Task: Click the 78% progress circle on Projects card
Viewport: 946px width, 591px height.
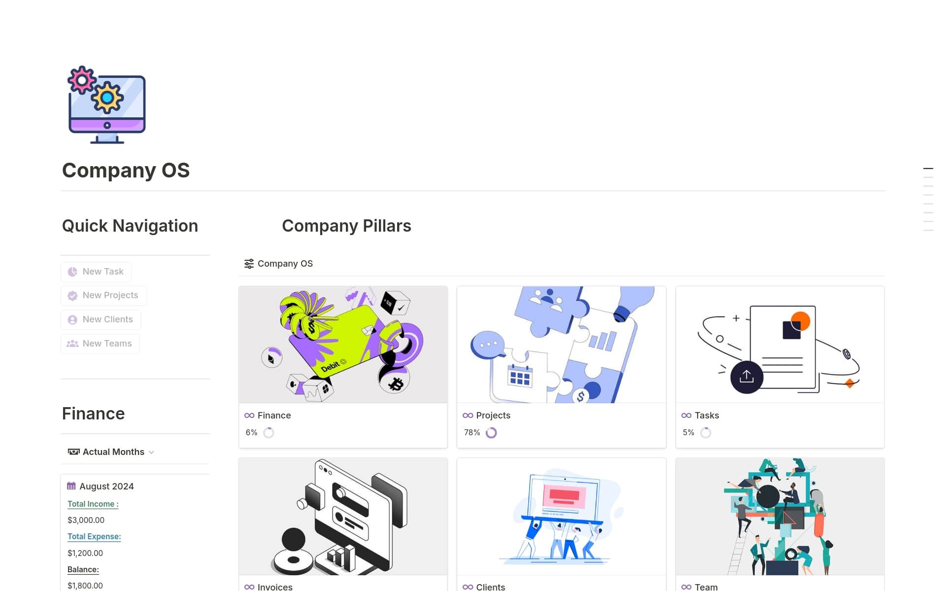Action: pyautogui.click(x=491, y=432)
